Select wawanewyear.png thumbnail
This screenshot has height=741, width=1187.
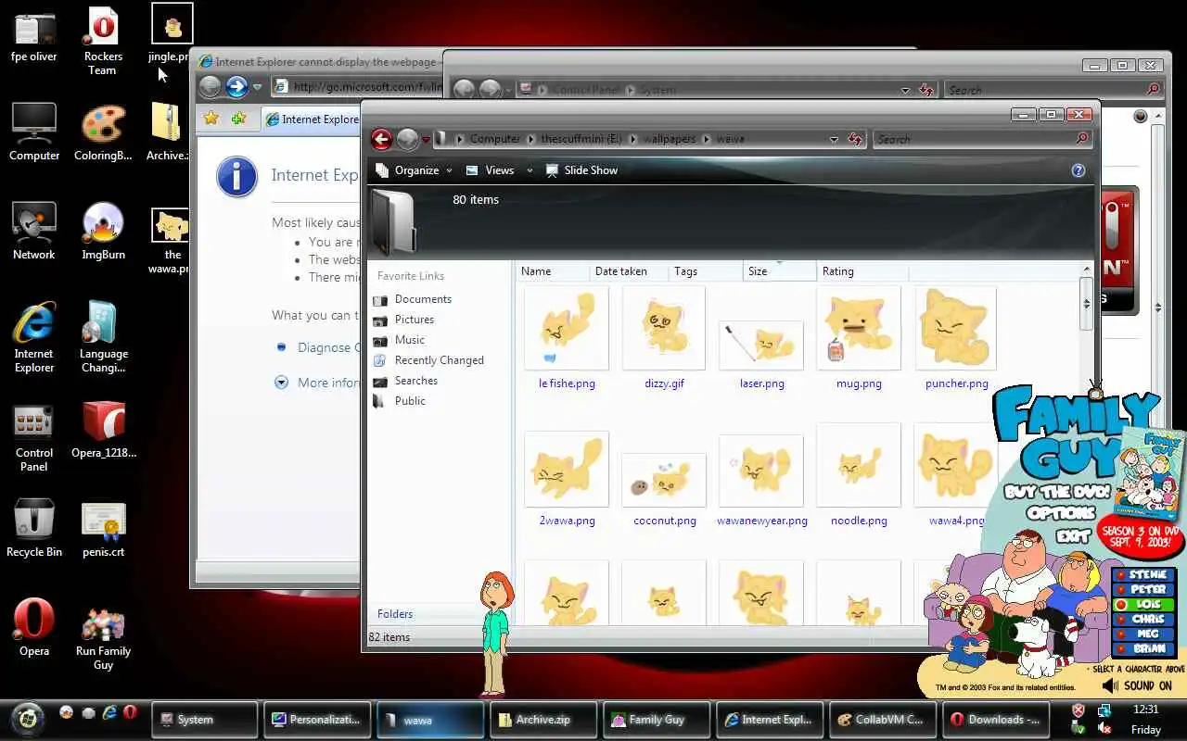click(761, 471)
